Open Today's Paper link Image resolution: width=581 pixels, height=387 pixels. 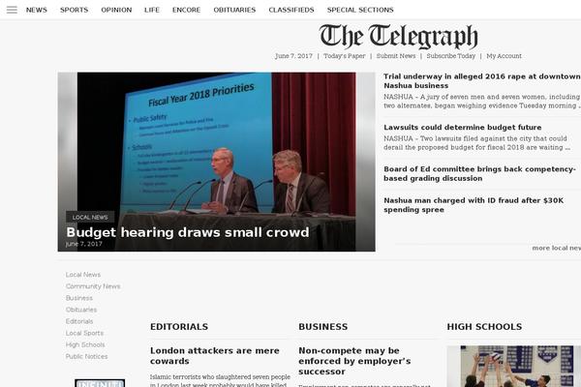coord(344,56)
